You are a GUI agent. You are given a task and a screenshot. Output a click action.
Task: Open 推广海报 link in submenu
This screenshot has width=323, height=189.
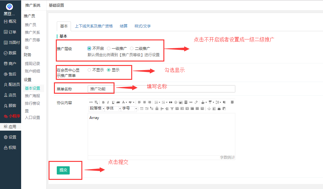pyautogui.click(x=32, y=96)
